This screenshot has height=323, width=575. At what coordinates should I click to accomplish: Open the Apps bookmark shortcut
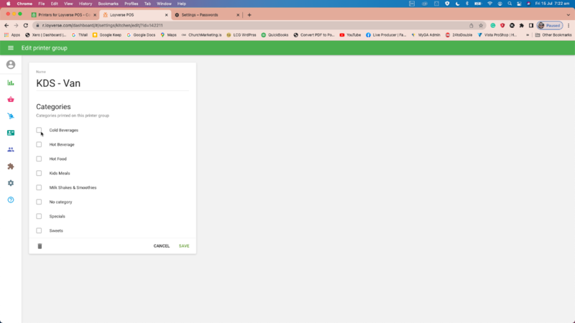pos(12,35)
